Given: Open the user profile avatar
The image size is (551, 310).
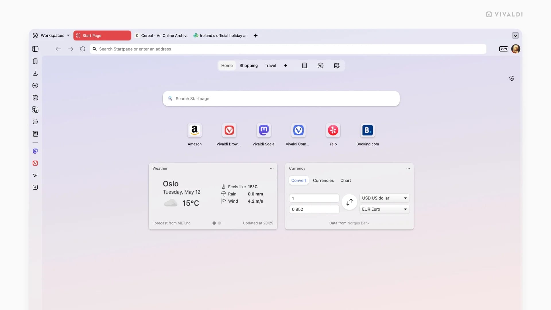Looking at the screenshot, I should [x=516, y=49].
